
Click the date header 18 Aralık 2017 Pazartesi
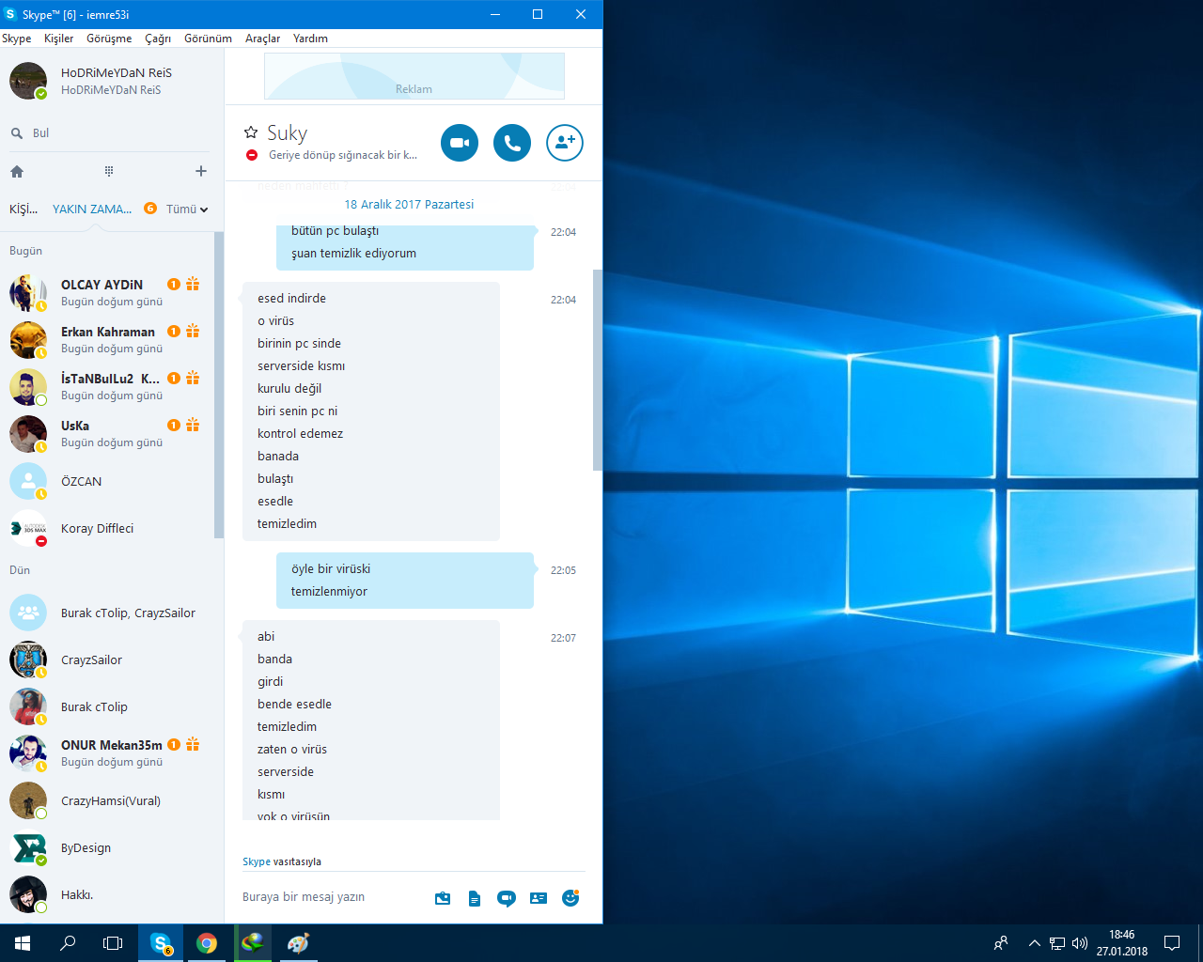click(409, 204)
